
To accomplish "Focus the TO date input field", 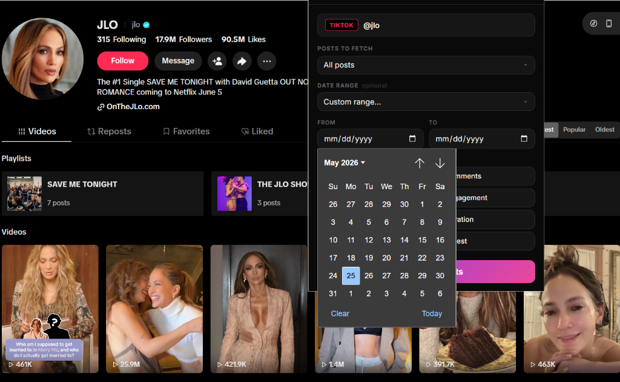I will click(481, 138).
